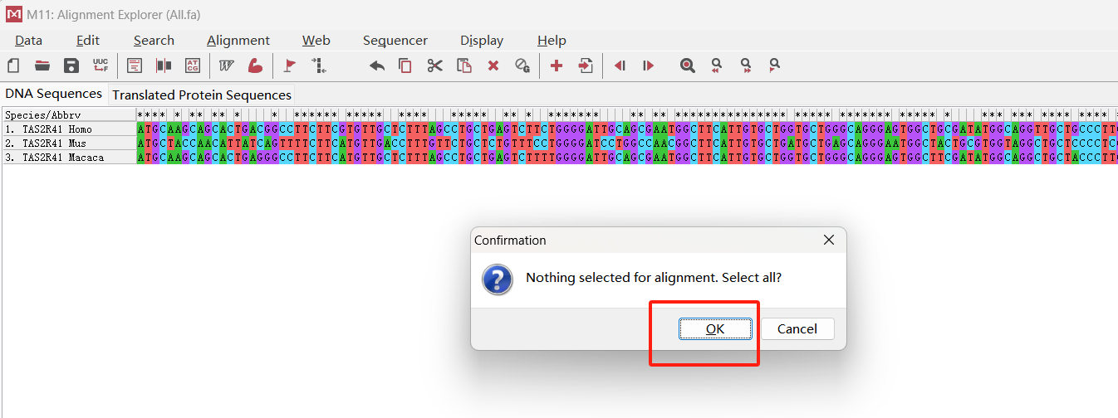This screenshot has width=1118, height=418.
Task: Open the Alignment menu
Action: 238,40
